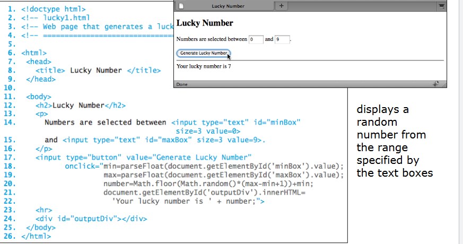463x244 pixels.
Task: Click the getElementById('outputDiv').innerHTML code line
Action: [204, 193]
